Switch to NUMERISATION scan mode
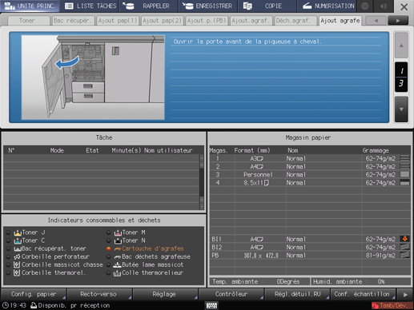Image resolution: width=414 pixels, height=310 pixels. tap(327, 6)
